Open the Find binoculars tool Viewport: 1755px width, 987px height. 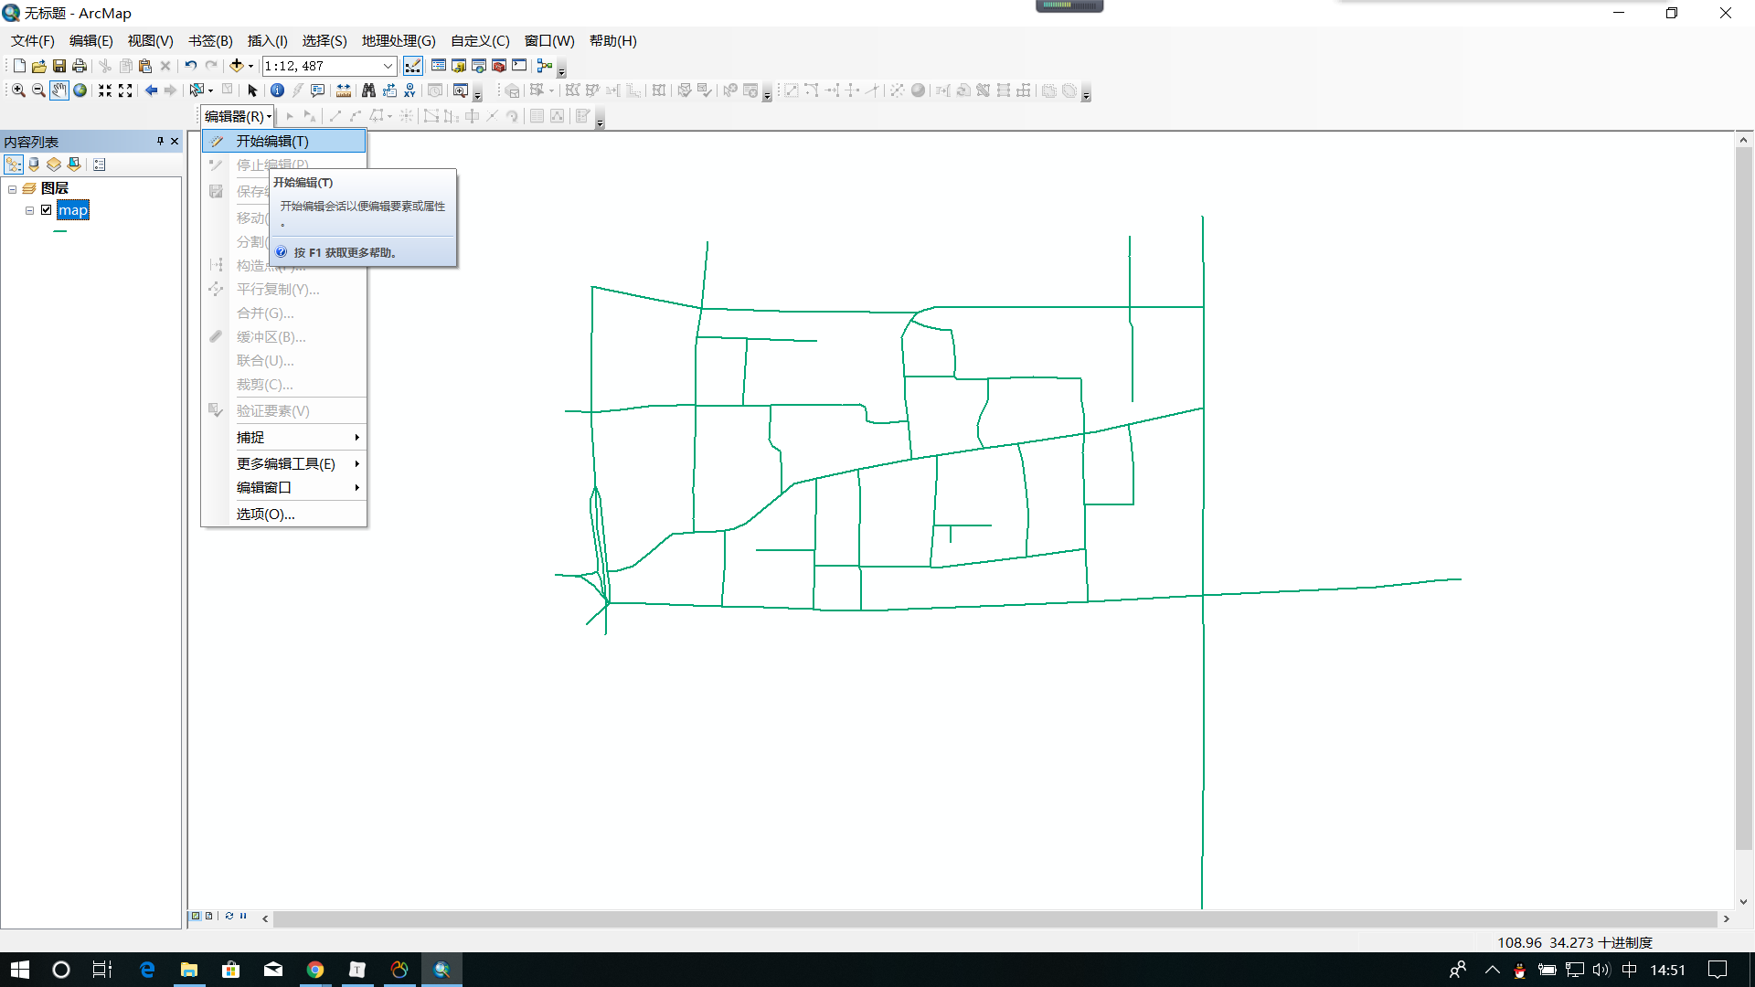(368, 90)
